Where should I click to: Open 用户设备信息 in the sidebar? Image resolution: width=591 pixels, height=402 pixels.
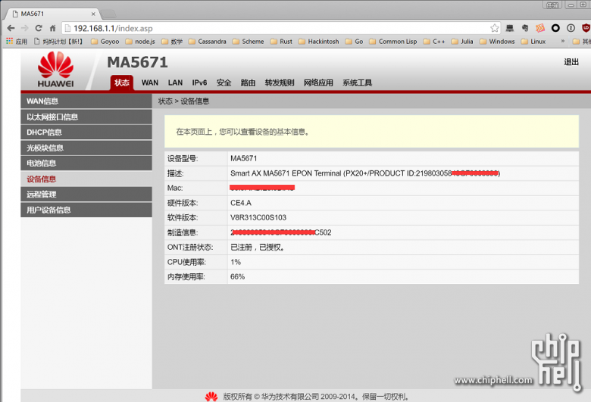[x=86, y=210]
